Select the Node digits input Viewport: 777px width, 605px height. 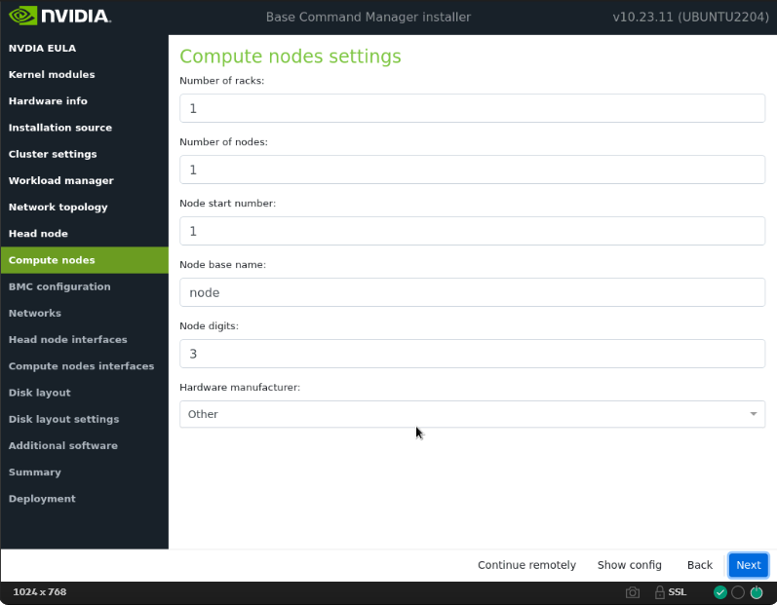pos(472,354)
